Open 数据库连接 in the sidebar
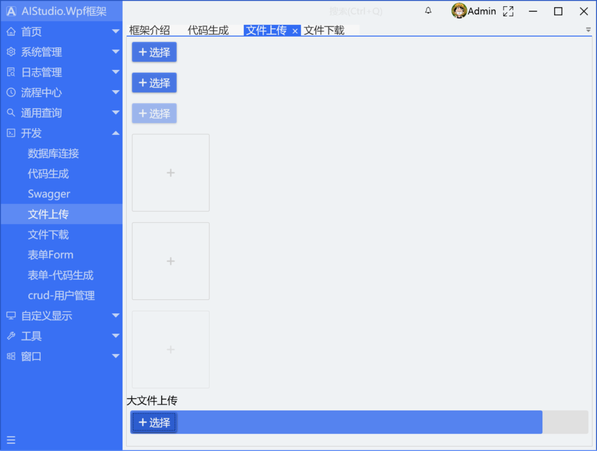This screenshot has width=597, height=451. point(54,153)
